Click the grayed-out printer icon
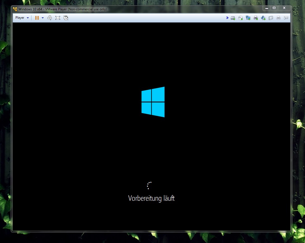 coord(278,18)
